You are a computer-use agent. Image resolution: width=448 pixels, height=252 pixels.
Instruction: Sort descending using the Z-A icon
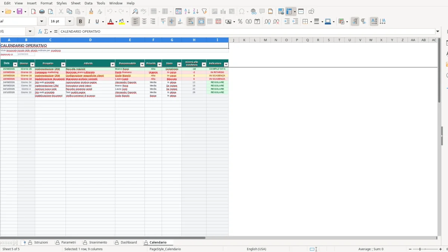click(x=196, y=12)
